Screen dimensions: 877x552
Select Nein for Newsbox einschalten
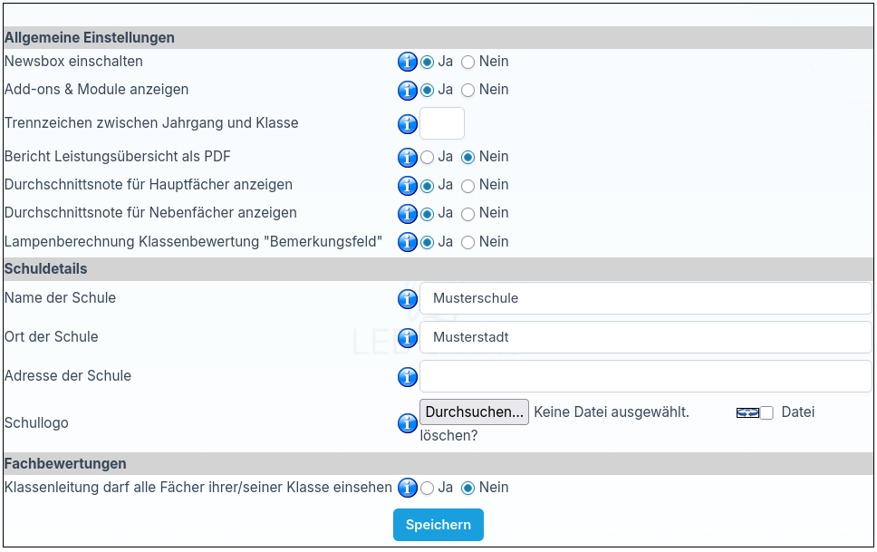click(x=467, y=63)
